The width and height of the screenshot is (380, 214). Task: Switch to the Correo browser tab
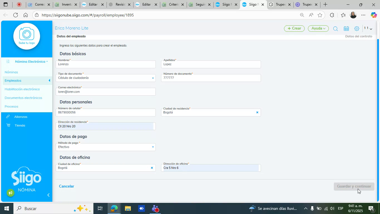39,4
